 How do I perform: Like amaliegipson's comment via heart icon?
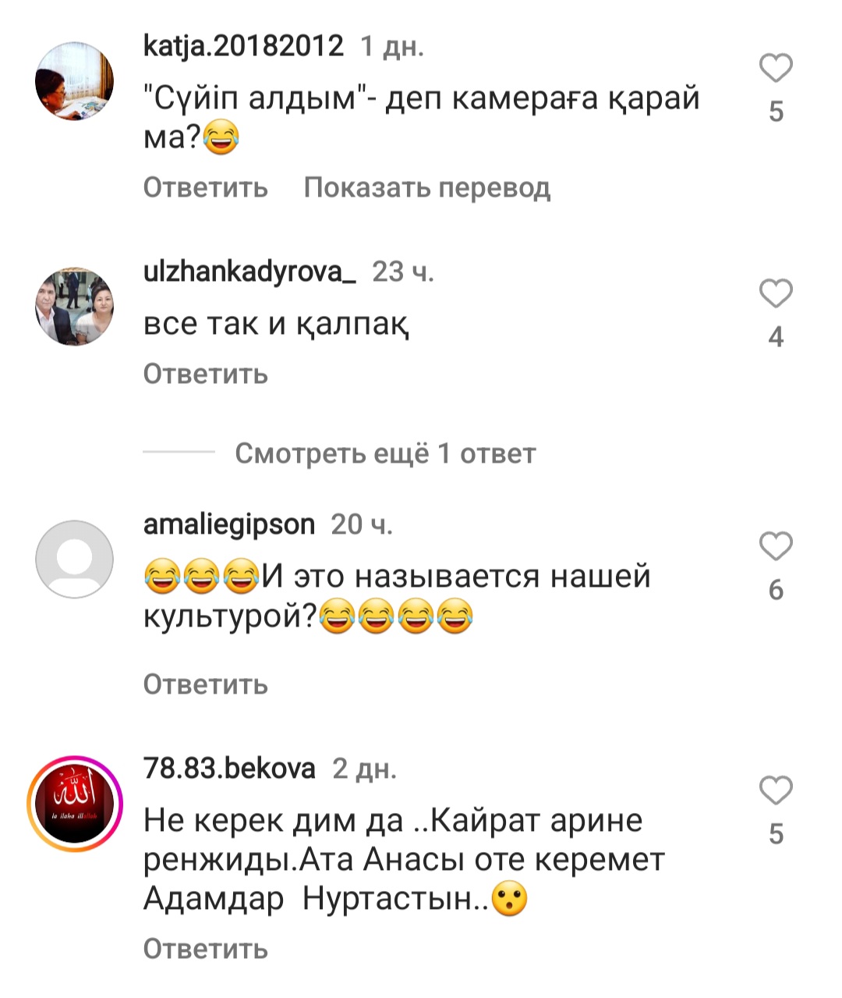tap(776, 546)
